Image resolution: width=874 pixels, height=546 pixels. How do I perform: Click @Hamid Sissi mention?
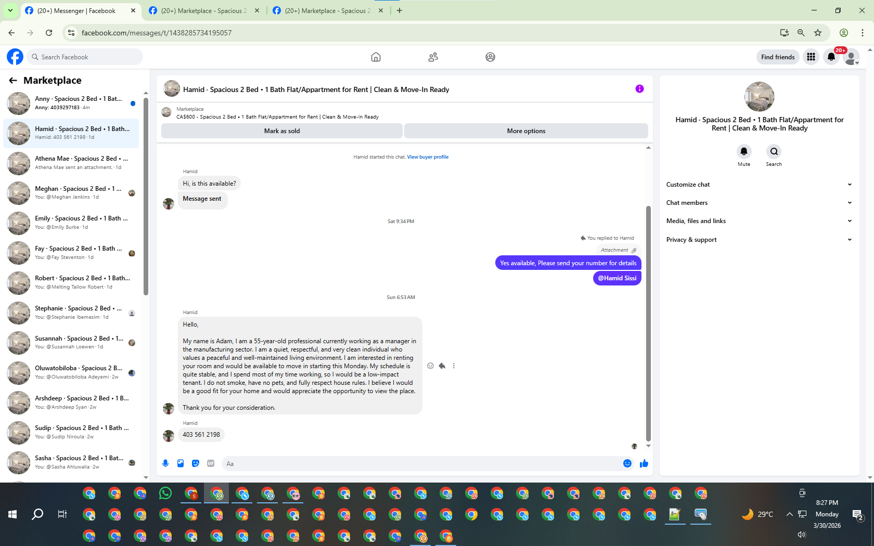(x=617, y=278)
